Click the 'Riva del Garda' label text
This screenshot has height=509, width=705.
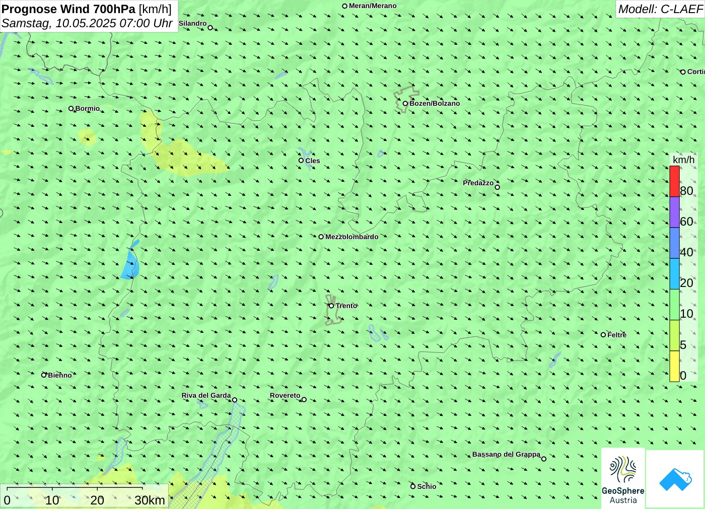click(206, 395)
